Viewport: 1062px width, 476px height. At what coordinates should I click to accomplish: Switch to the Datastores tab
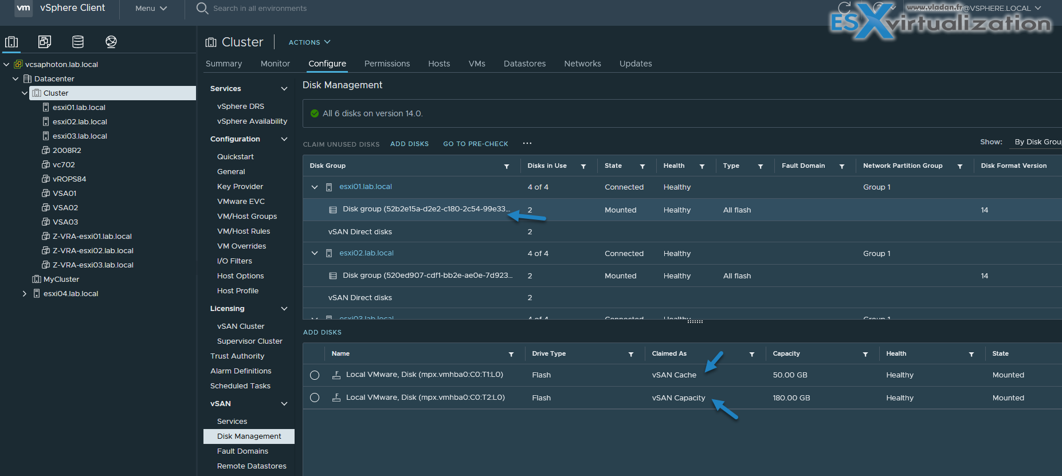coord(524,64)
